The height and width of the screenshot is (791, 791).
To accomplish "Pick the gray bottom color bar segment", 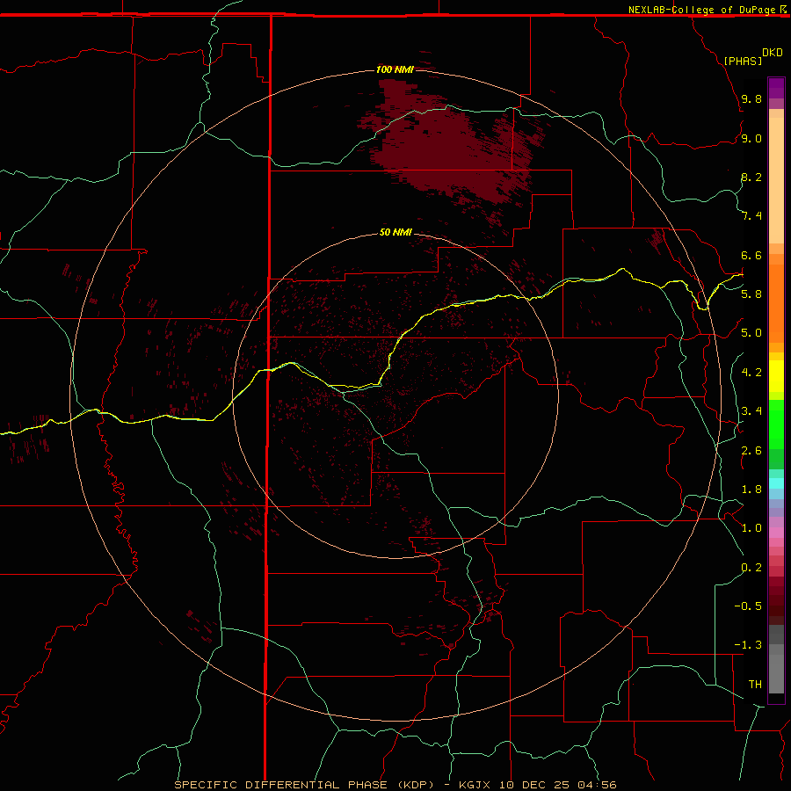I will pos(776,673).
